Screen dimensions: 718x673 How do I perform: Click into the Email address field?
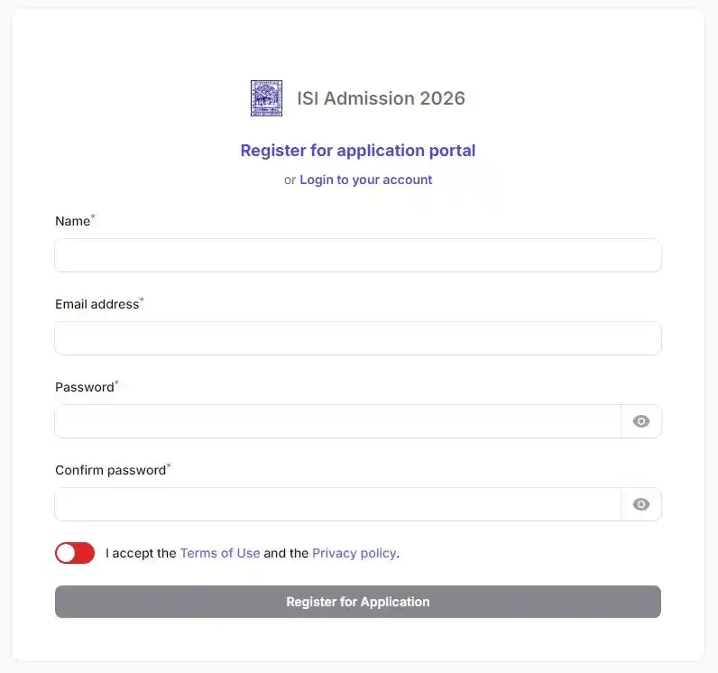pyautogui.click(x=358, y=338)
